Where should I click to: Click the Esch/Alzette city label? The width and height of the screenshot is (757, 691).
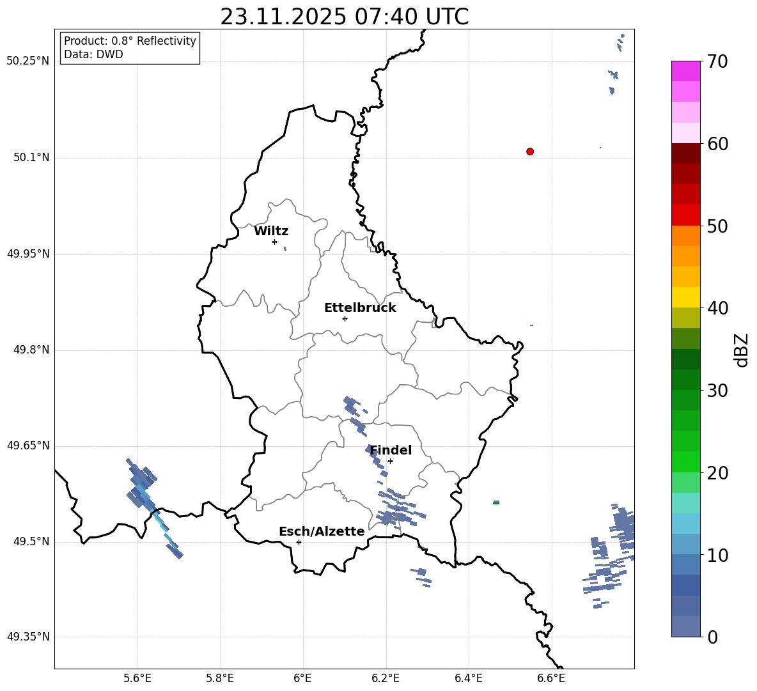coord(322,531)
